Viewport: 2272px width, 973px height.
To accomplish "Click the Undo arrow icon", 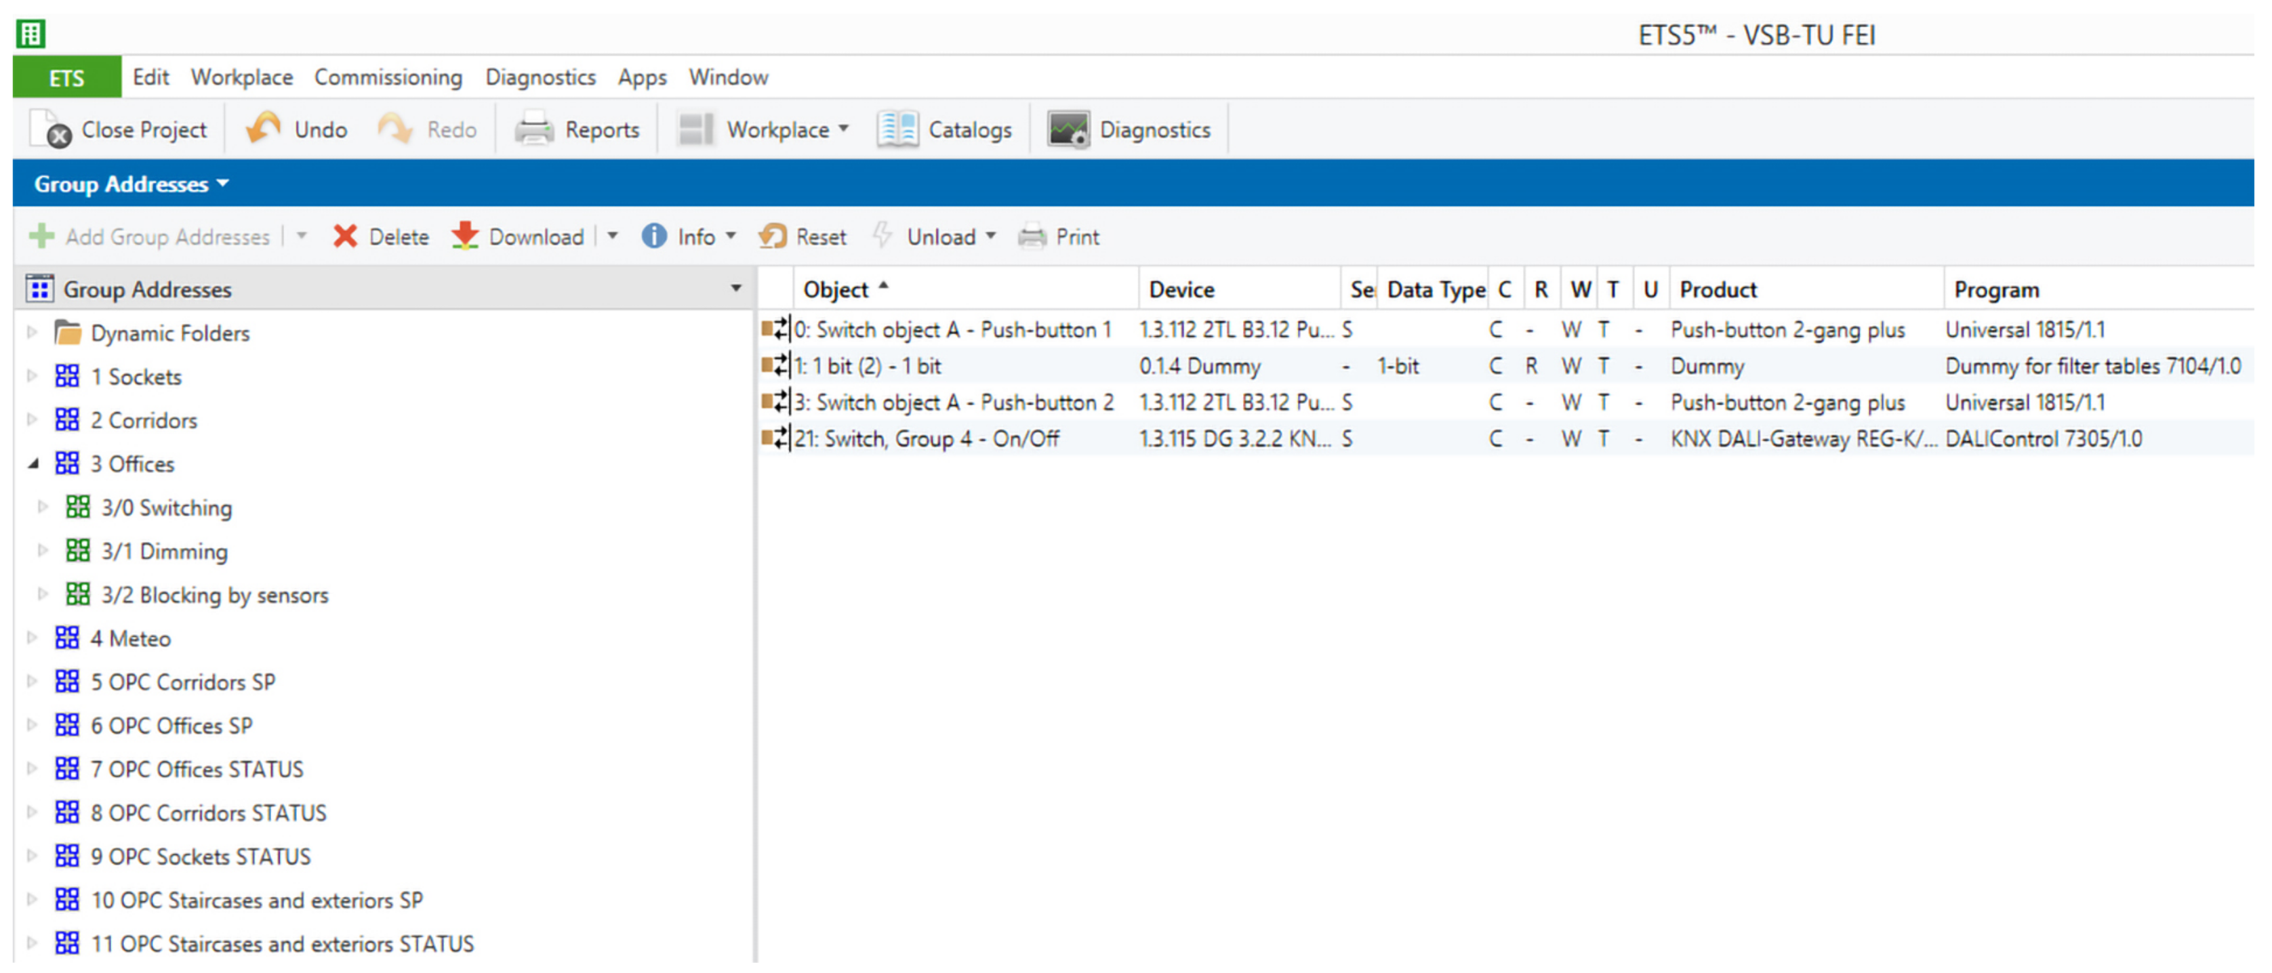I will 263,129.
